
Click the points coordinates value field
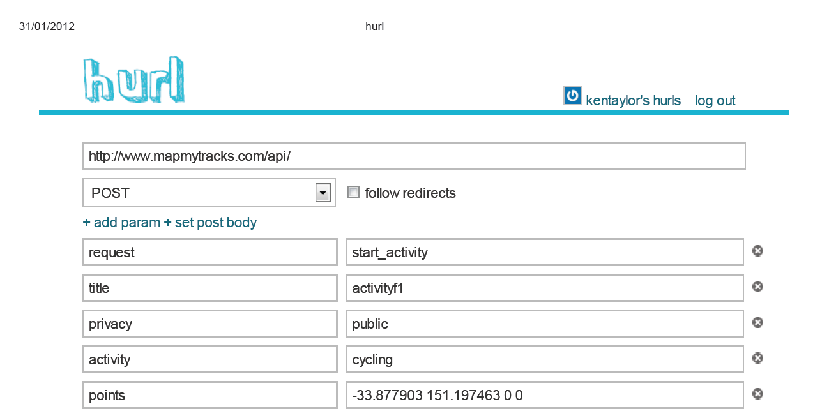coord(544,395)
